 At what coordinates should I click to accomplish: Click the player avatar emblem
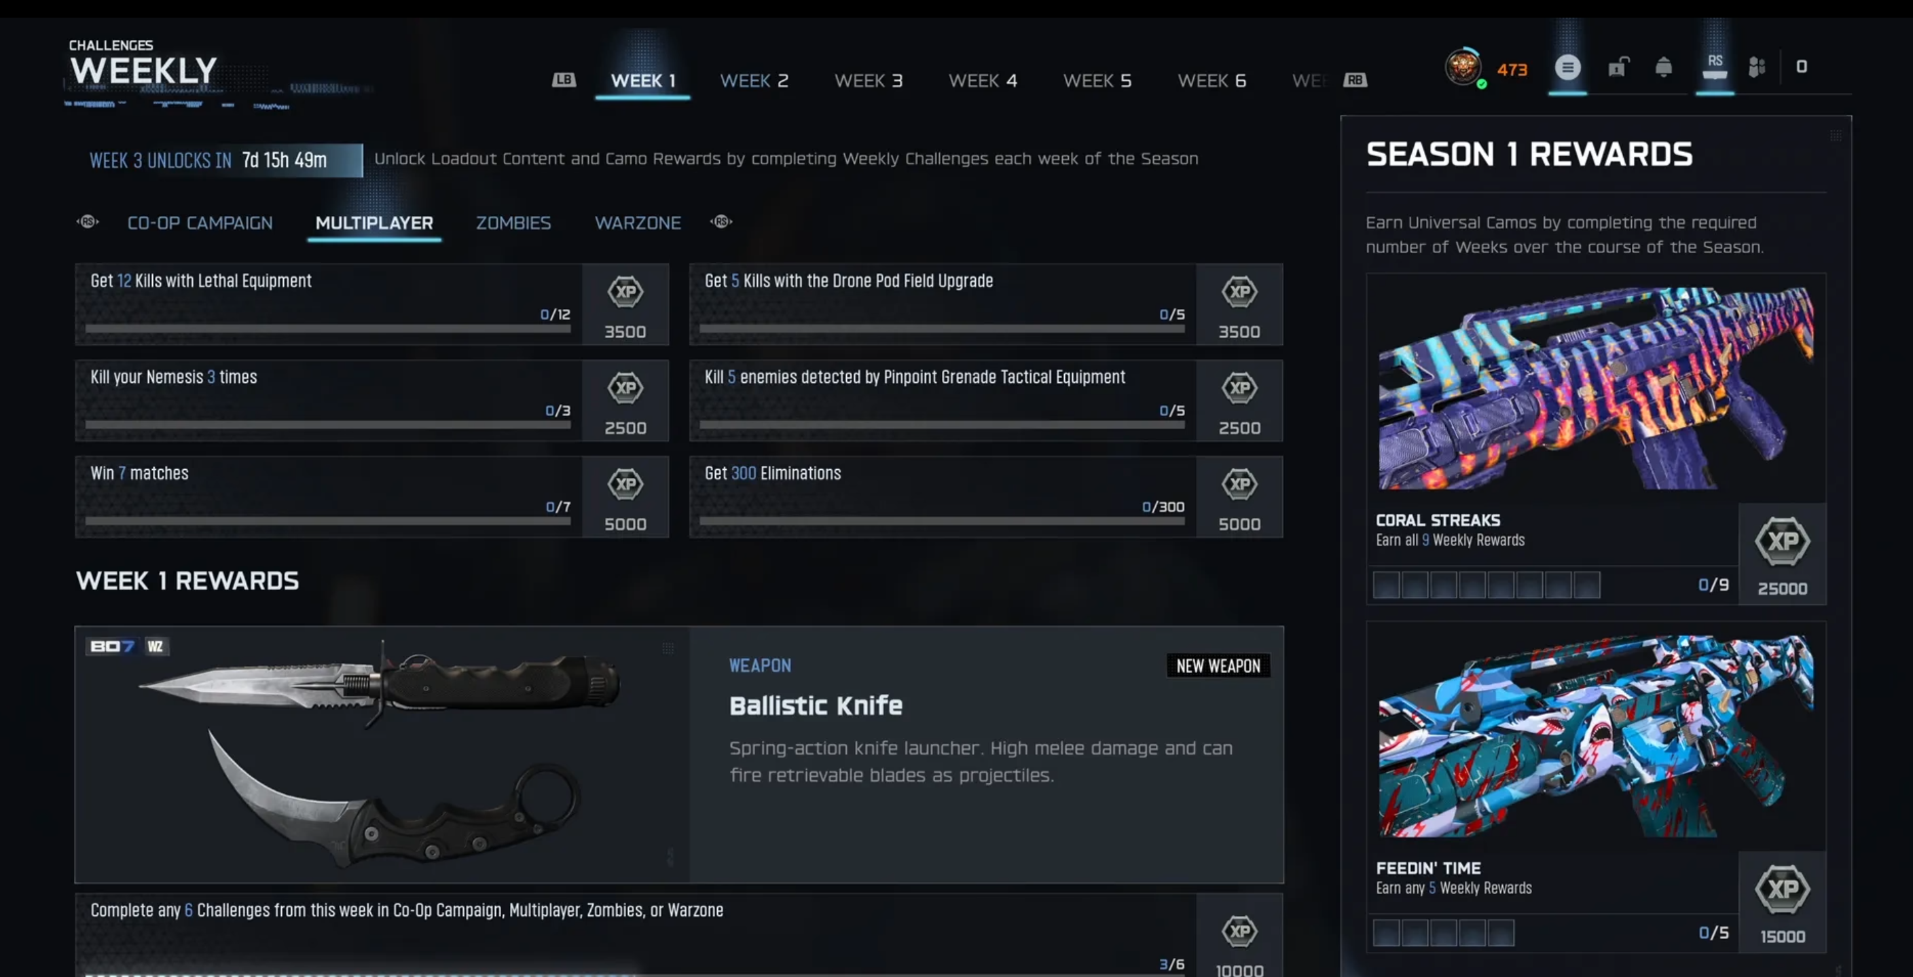[1463, 67]
